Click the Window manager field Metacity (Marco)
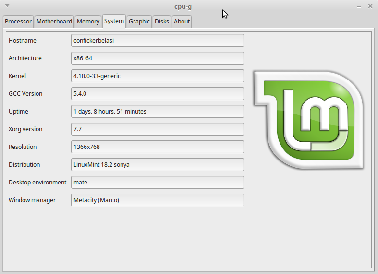The height and width of the screenshot is (274, 378). [158, 200]
